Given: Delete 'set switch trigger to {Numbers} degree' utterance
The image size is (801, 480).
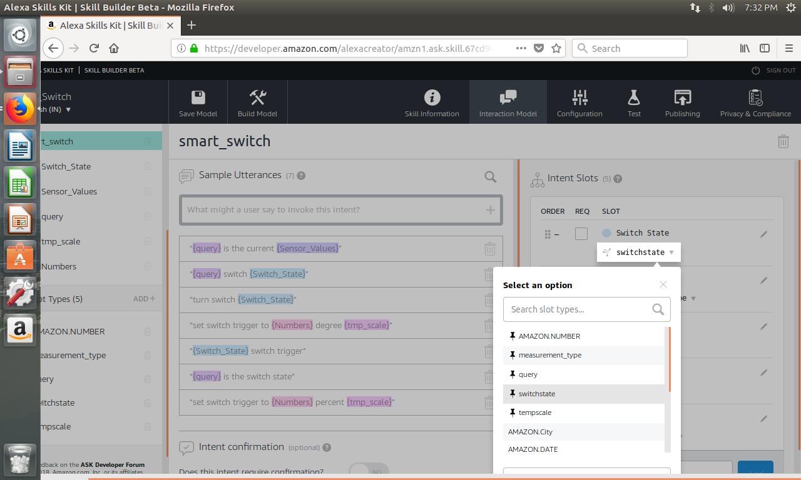Looking at the screenshot, I should point(490,326).
